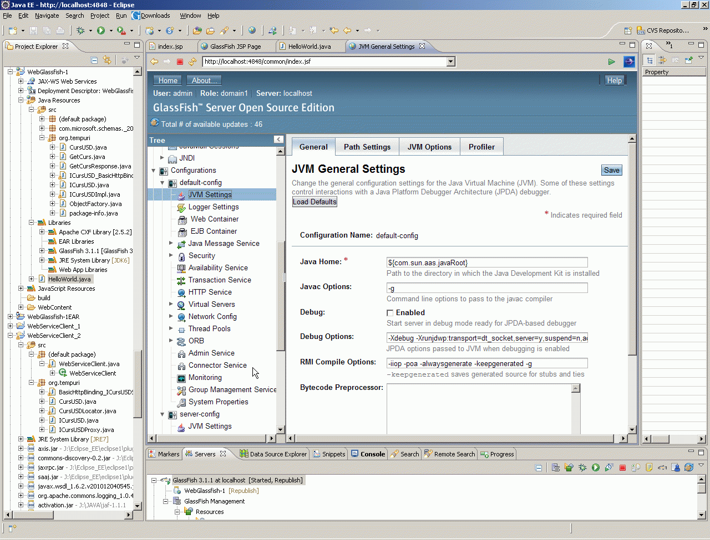Expand the Virtual Servers node

(171, 304)
